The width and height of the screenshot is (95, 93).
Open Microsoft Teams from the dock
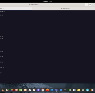[56, 90]
